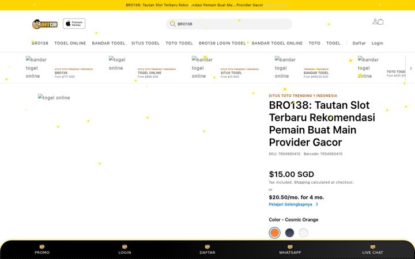This screenshot has width=415, height=259.
Task: Select dark navy color swatch
Action: [289, 233]
